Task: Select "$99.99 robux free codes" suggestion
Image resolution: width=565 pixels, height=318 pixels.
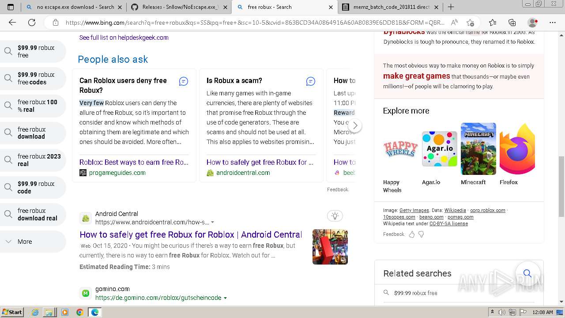Action: 33,78
